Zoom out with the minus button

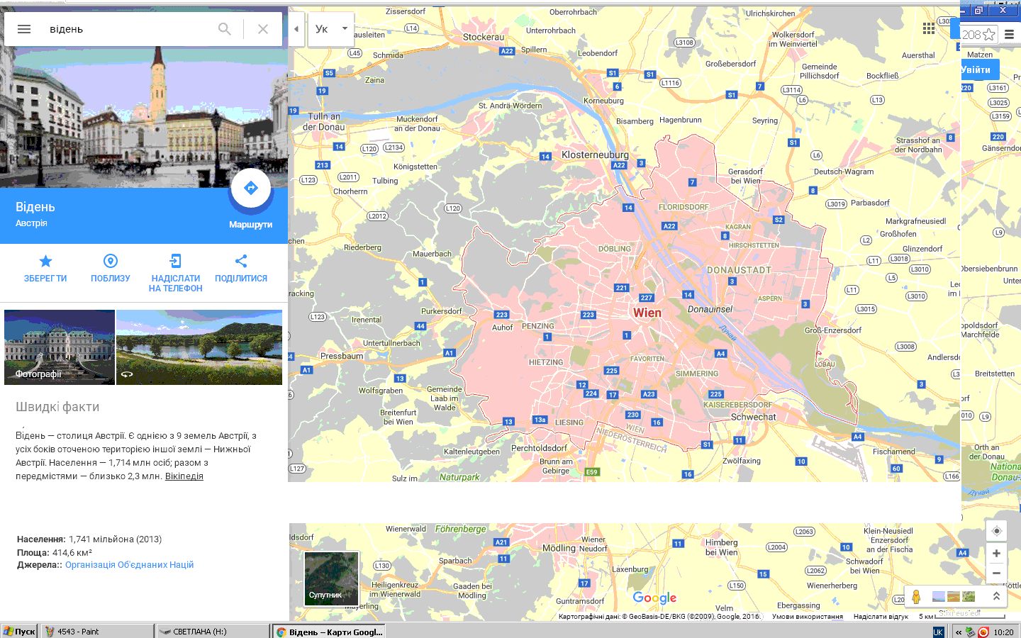click(996, 573)
